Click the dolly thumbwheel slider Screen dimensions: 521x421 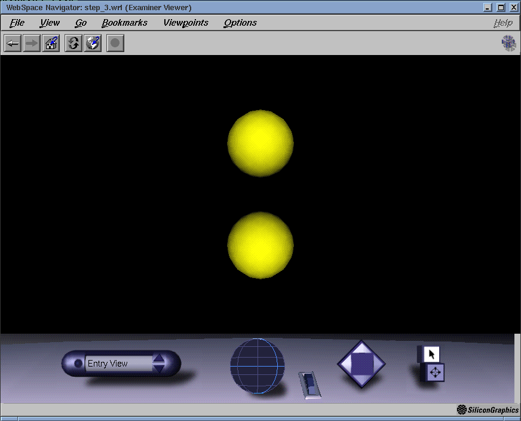tap(309, 385)
